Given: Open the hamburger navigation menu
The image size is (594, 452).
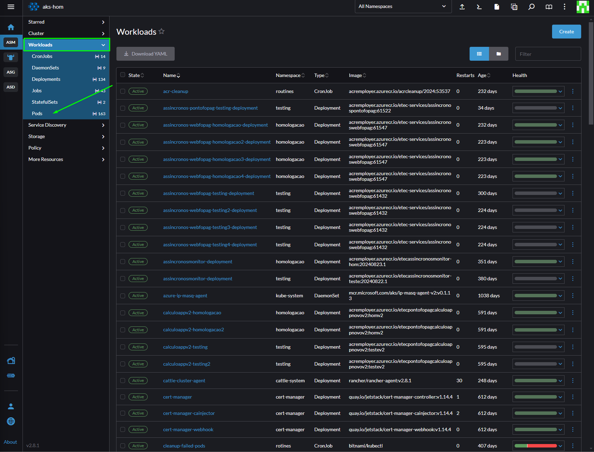Looking at the screenshot, I should [x=11, y=7].
